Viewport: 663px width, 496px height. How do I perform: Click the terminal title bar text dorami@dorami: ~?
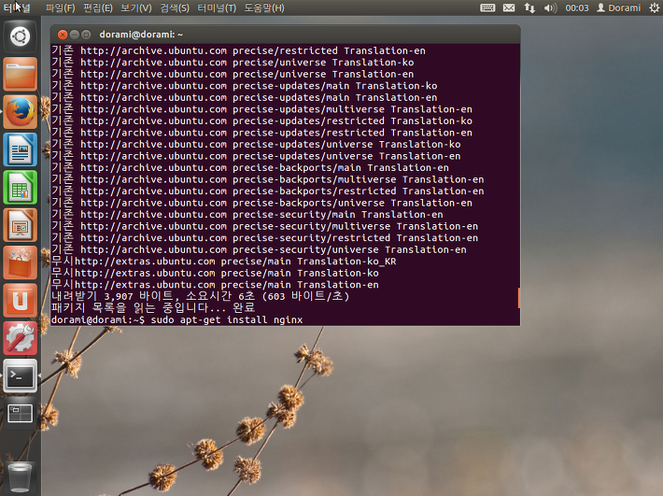tap(141, 35)
